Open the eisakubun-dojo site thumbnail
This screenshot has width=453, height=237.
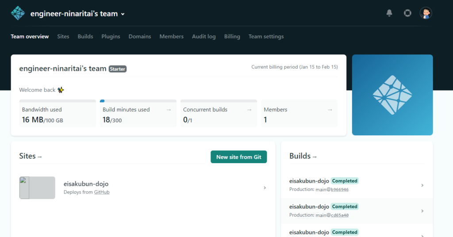(x=37, y=187)
